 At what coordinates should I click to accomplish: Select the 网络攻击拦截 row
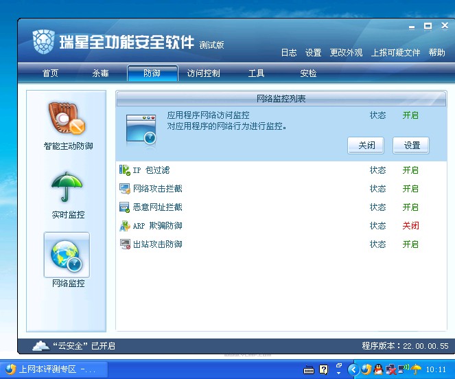(x=281, y=189)
